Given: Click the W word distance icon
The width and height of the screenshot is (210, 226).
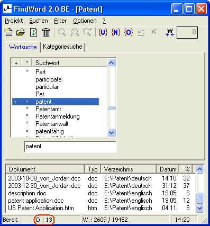Looking at the screenshot, I should point(170,32).
